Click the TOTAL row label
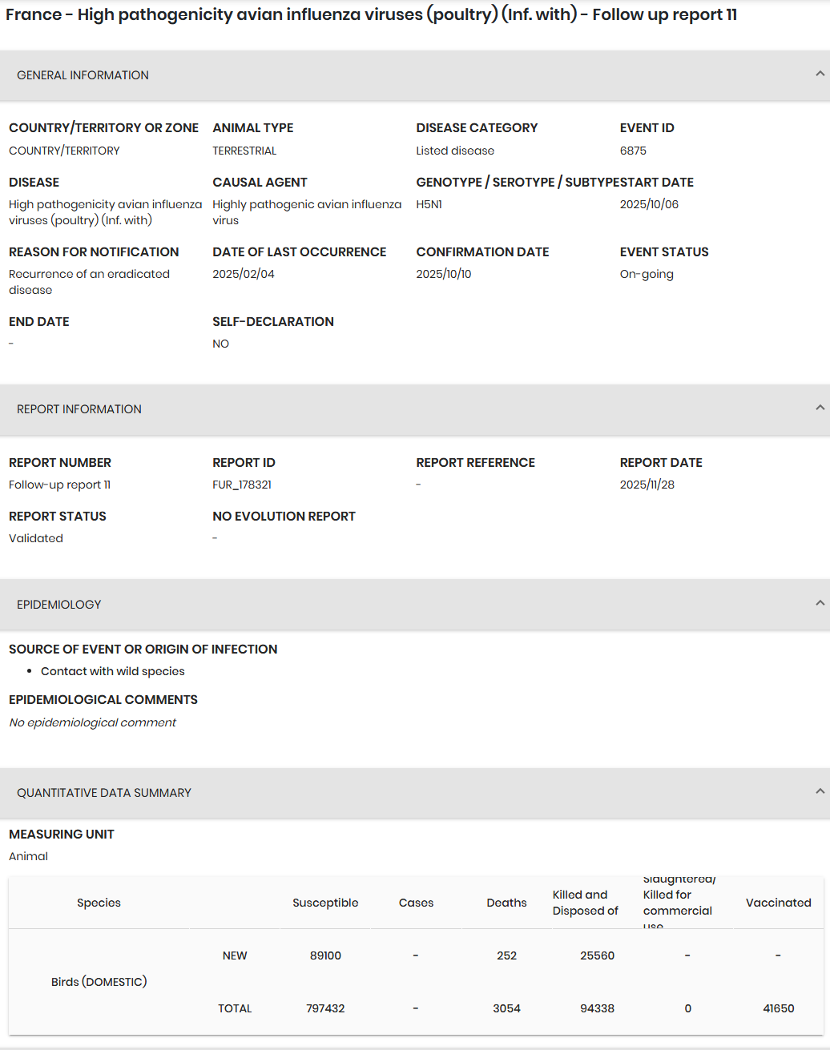 click(x=235, y=1008)
